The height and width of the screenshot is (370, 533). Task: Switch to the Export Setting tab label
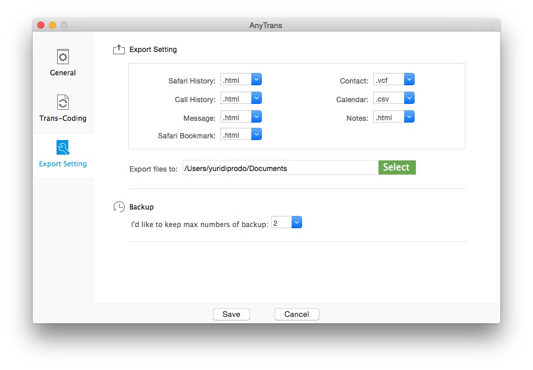63,164
